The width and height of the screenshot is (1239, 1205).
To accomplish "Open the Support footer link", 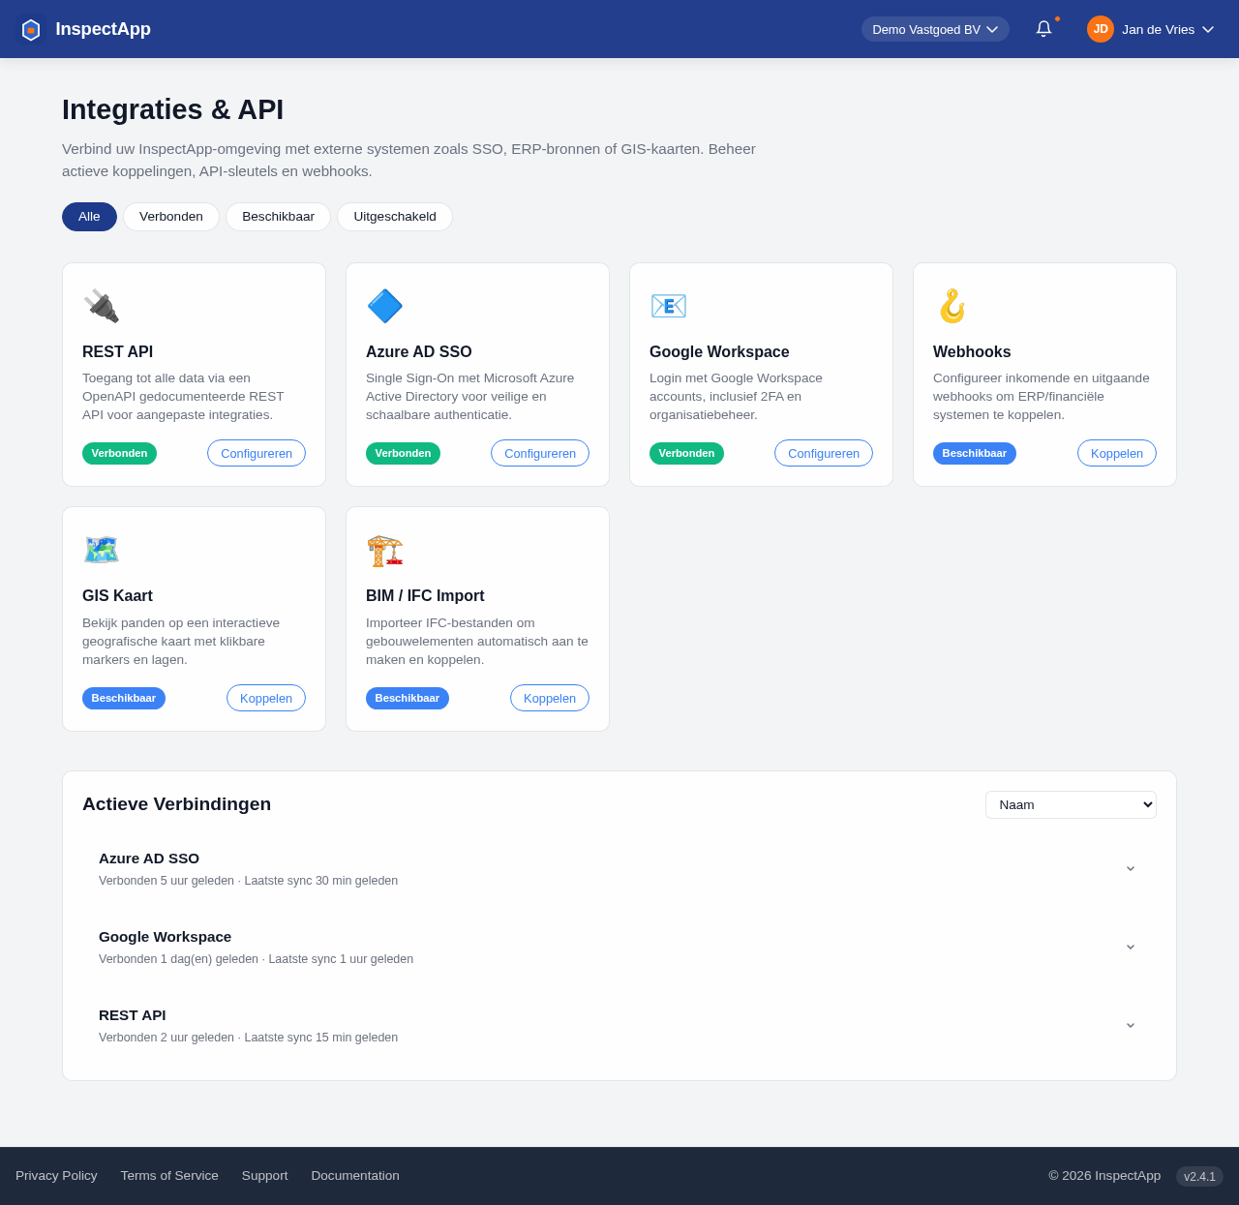I will point(265,1175).
